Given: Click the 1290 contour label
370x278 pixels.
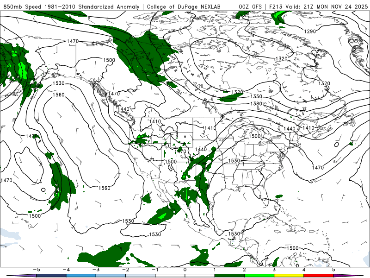Looking at the screenshot, I should point(310,32).
